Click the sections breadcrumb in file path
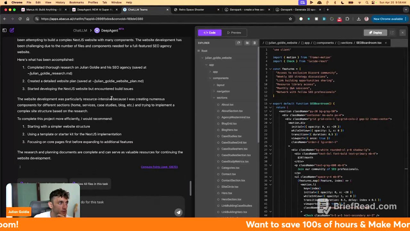This screenshot has width=410, height=231. click(347, 43)
